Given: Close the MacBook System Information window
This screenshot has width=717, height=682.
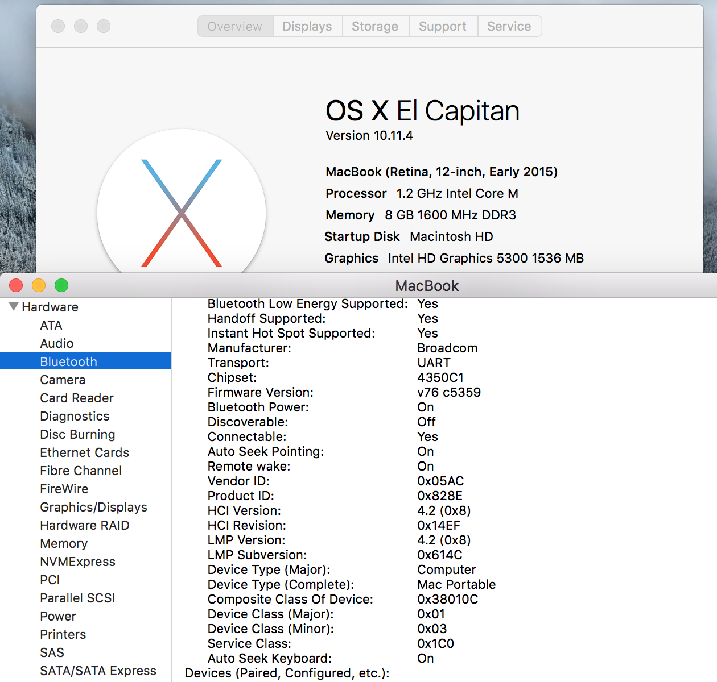Looking at the screenshot, I should pyautogui.click(x=16, y=285).
